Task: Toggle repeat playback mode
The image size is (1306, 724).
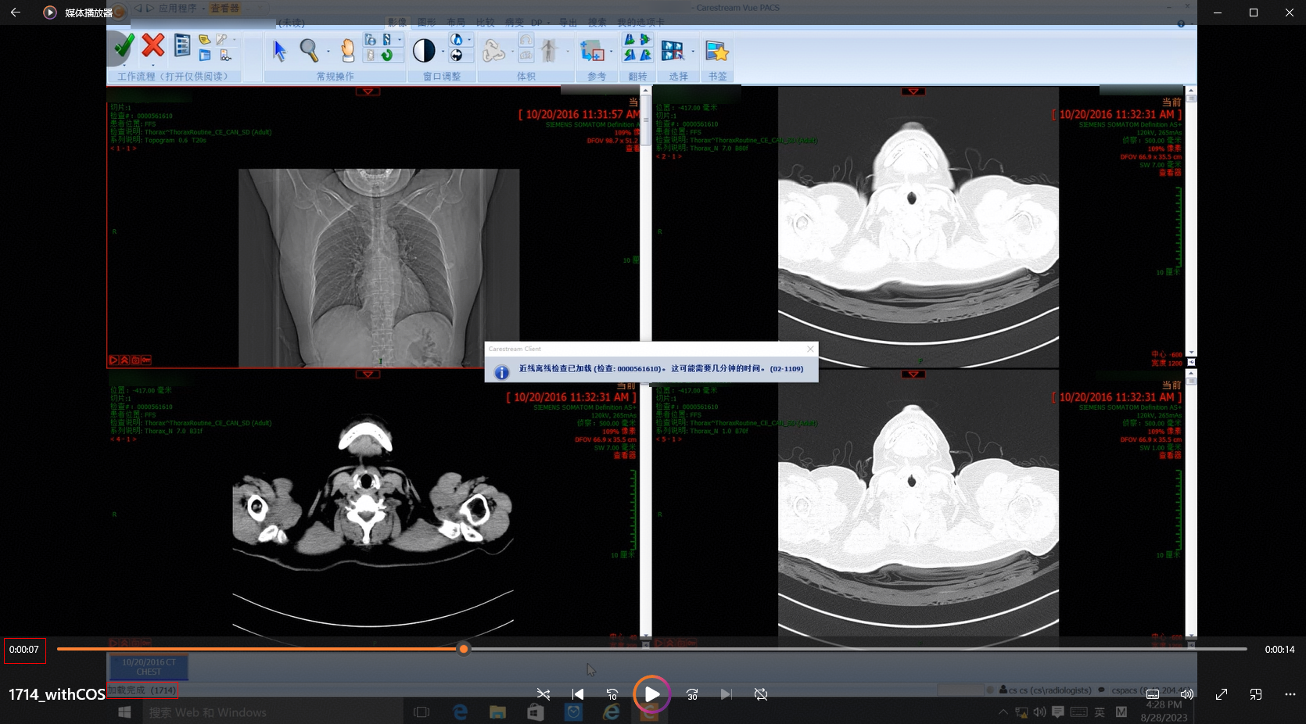Action: [x=761, y=694]
